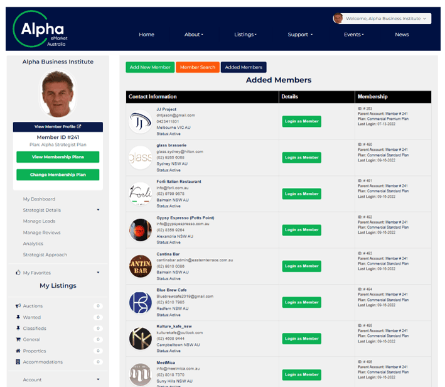
Task: Click Change Membership Plan button
Action: tap(58, 175)
